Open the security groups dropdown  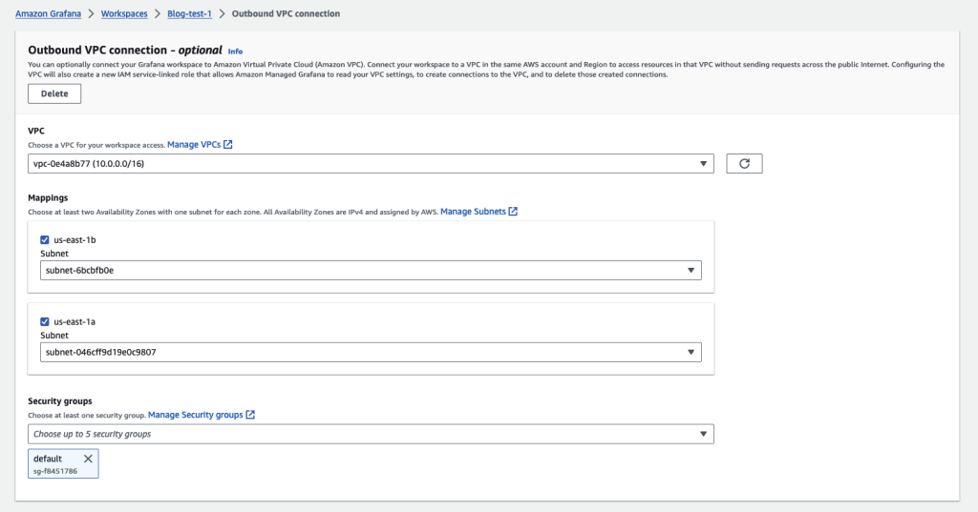coord(371,435)
